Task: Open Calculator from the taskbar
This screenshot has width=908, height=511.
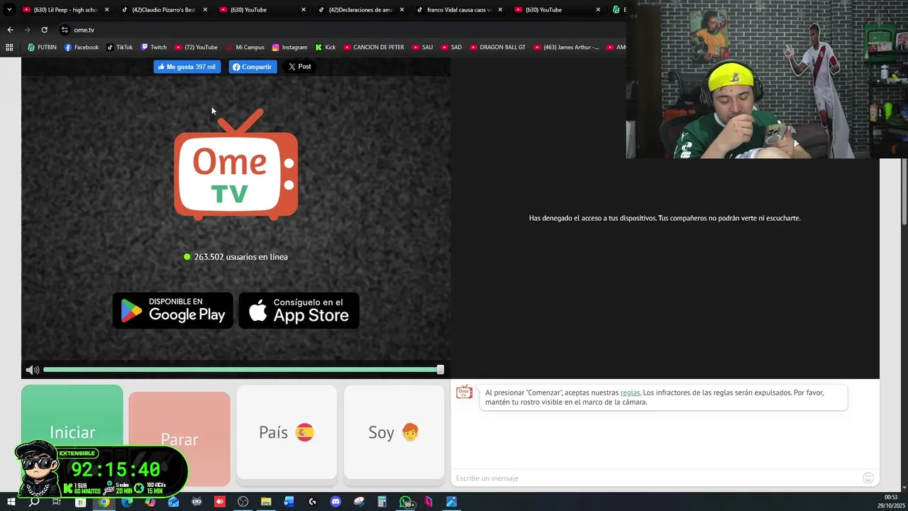Action: pos(382,502)
